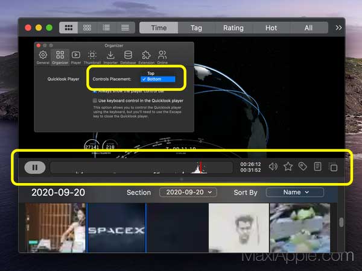Click the 2020-09-20 section heading
Image resolution: width=362 pixels, height=271 pixels.
point(58,193)
